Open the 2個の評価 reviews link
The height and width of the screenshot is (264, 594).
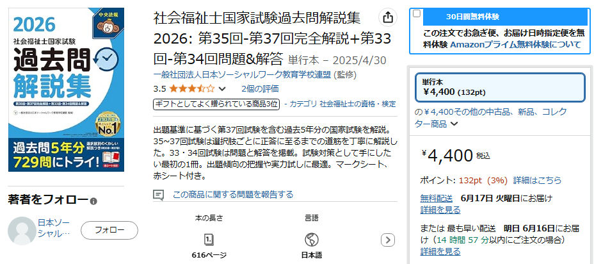point(260,89)
